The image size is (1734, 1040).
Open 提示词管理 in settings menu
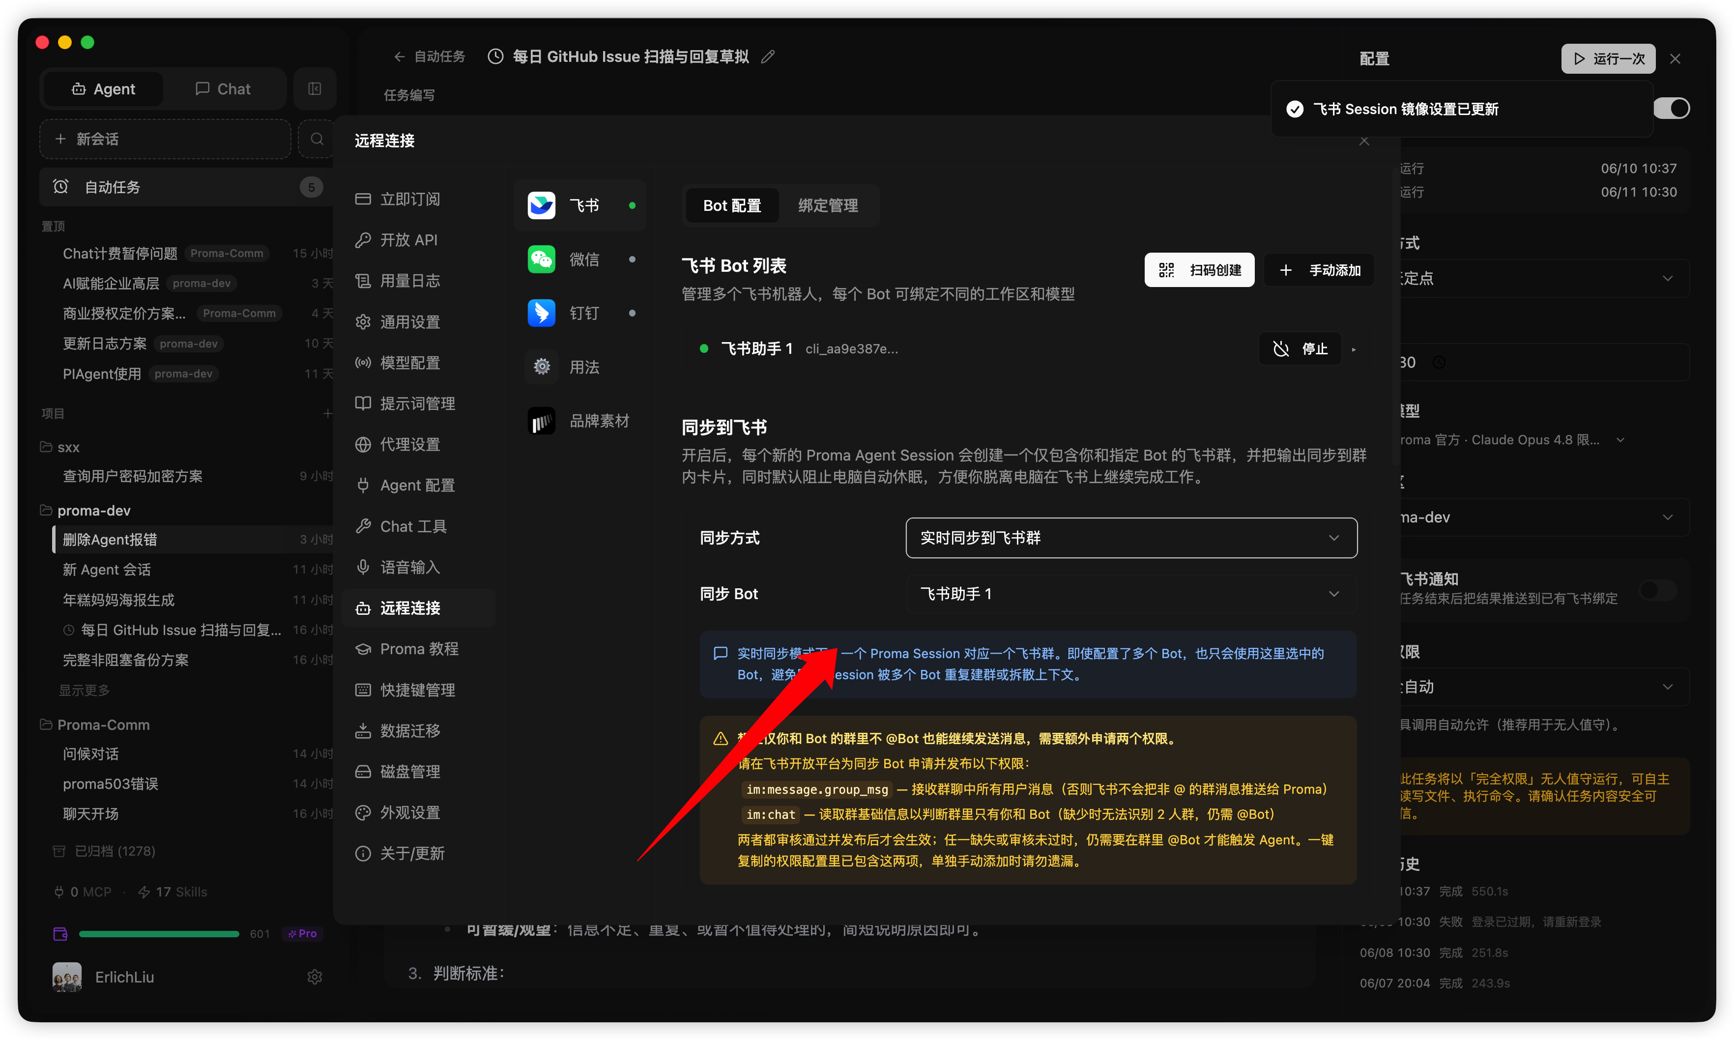pos(418,404)
